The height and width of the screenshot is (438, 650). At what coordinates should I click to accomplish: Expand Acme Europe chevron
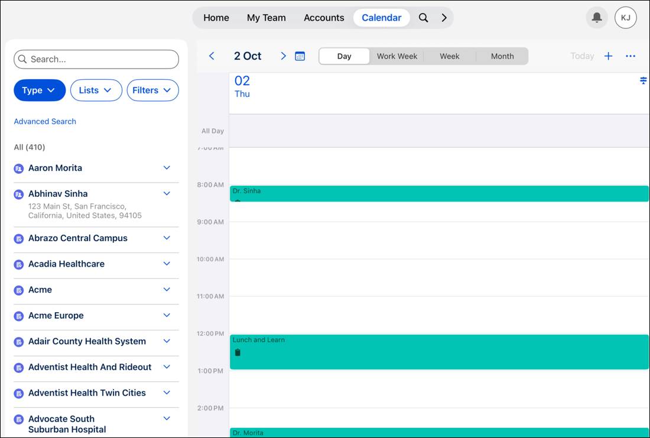click(167, 315)
